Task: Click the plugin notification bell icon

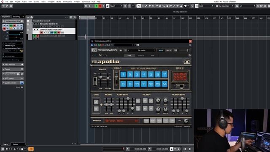Action: pyautogui.click(x=189, y=55)
